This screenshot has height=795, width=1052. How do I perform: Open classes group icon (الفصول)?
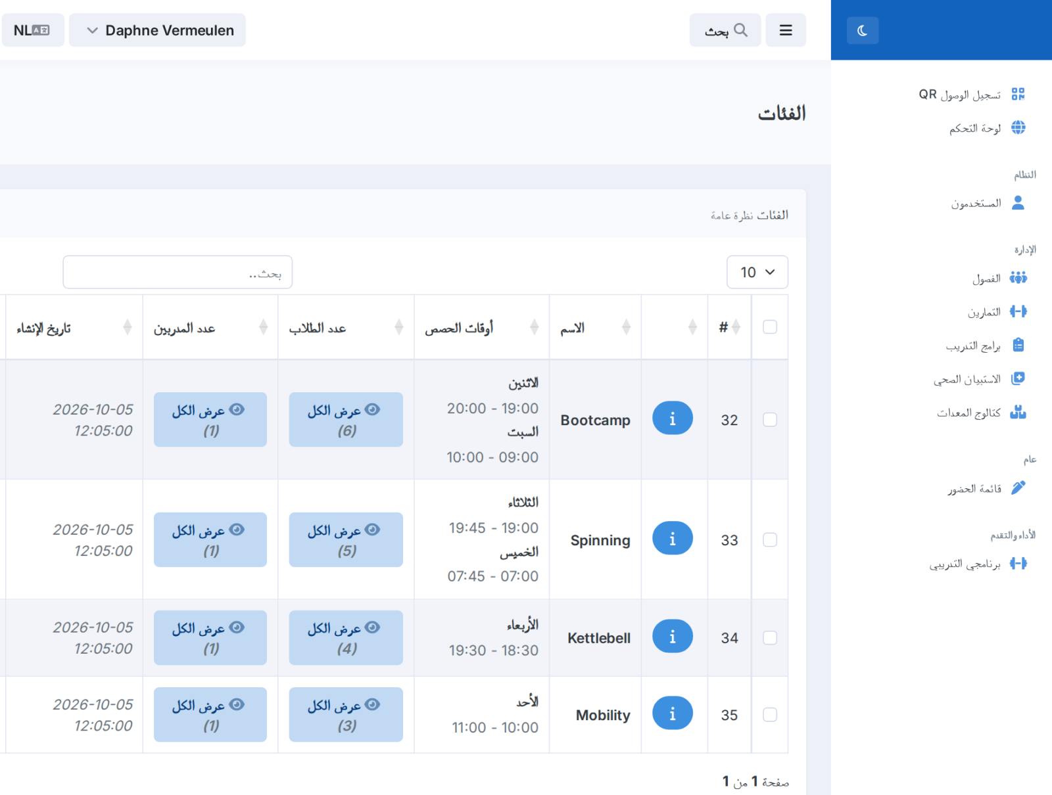[x=1018, y=278]
